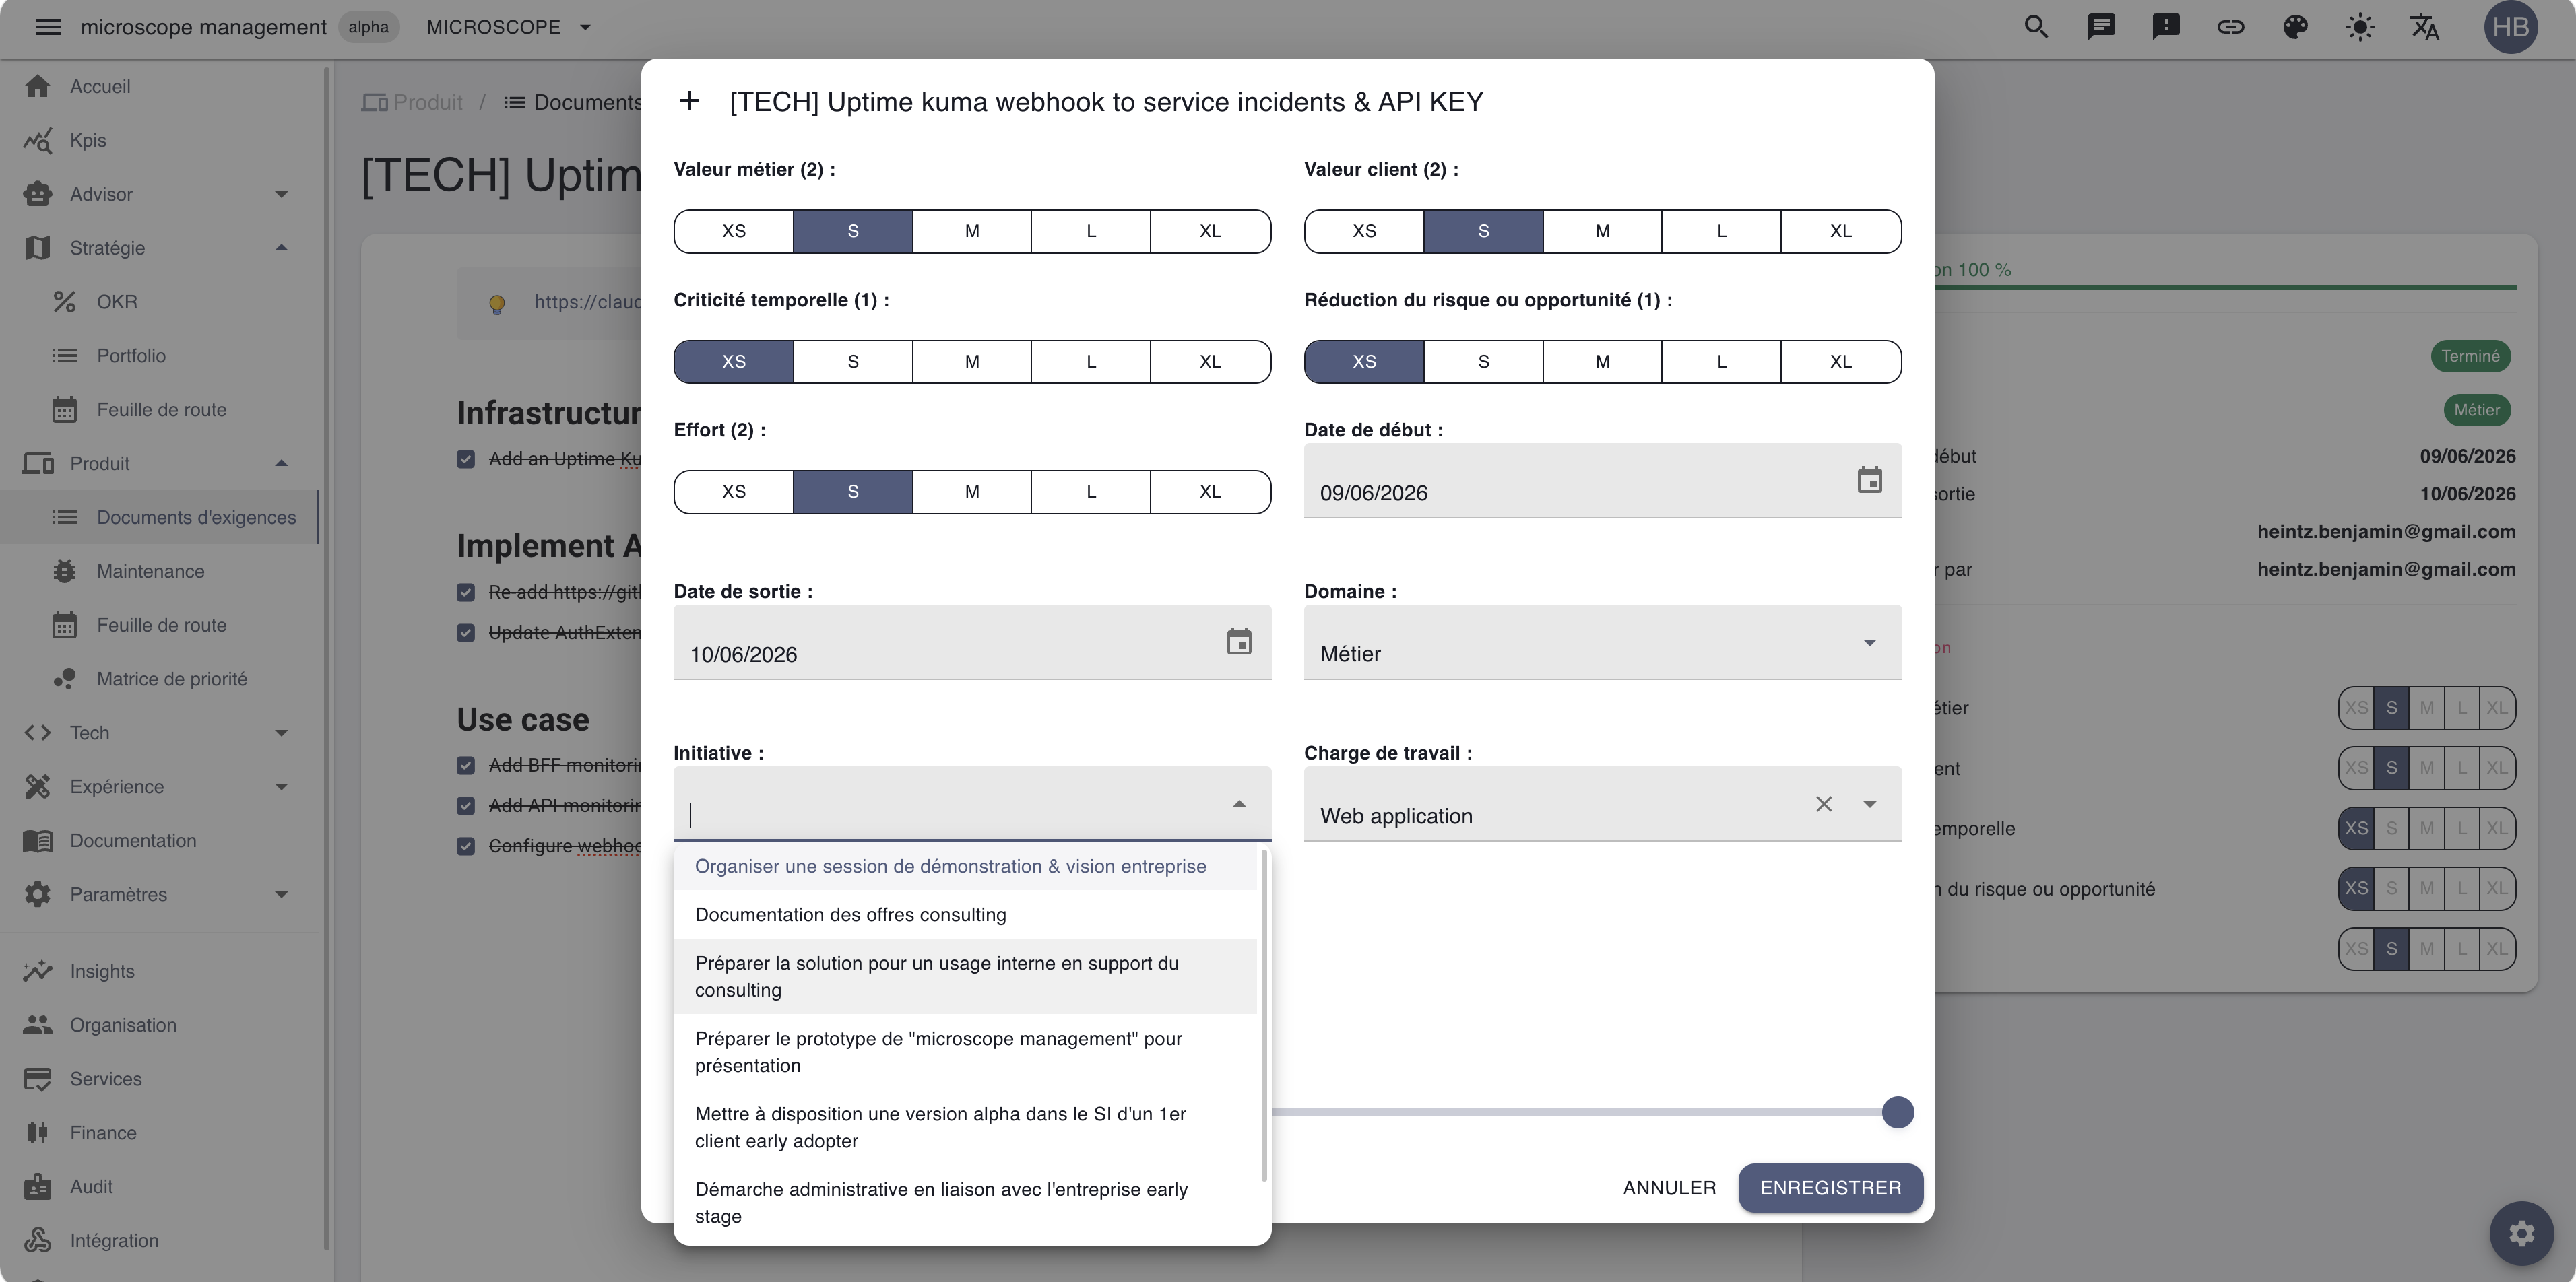Set Valeur client to L
Viewport: 2576px width, 1282px height.
tap(1721, 231)
